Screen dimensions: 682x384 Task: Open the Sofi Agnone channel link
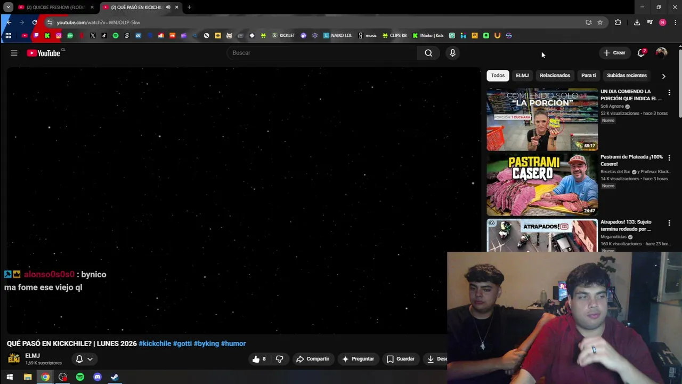tap(612, 106)
